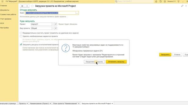
Task: Open the project type Общий card icon
Action: point(56,28)
